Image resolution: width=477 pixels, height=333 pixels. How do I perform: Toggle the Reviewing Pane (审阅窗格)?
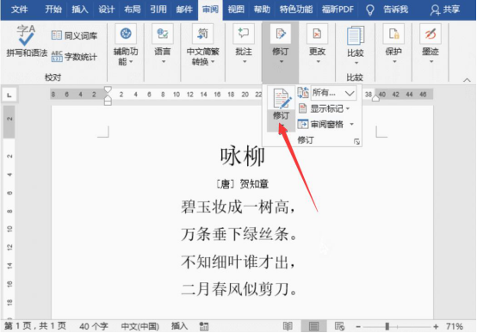point(321,124)
